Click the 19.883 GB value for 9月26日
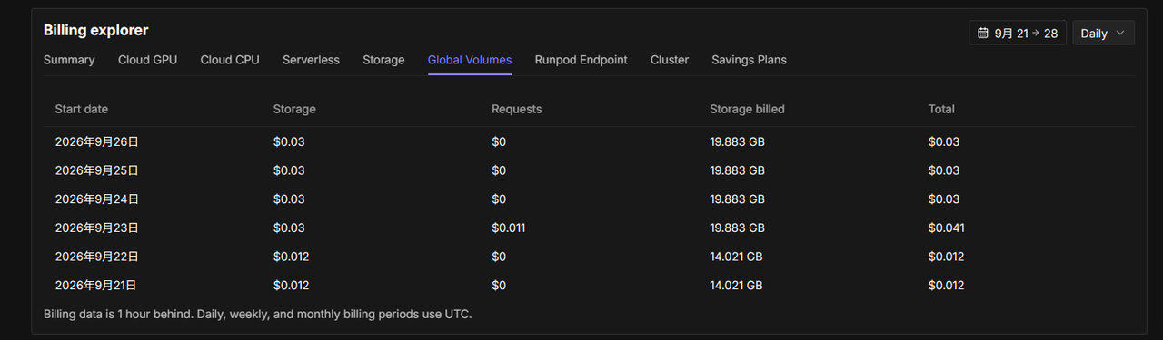Image resolution: width=1163 pixels, height=340 pixels. (737, 141)
